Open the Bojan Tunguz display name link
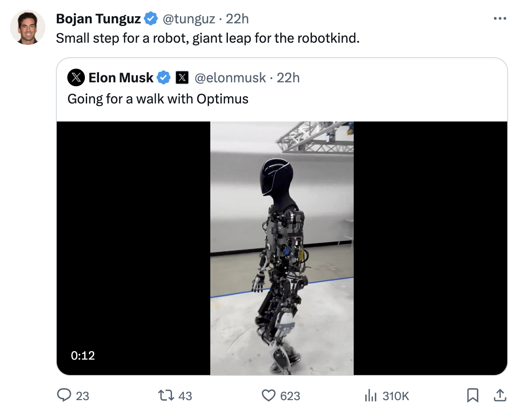The height and width of the screenshot is (412, 520). point(98,19)
